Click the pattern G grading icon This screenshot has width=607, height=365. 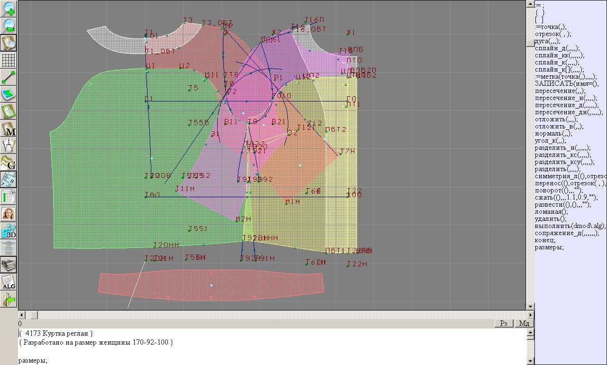[9, 163]
